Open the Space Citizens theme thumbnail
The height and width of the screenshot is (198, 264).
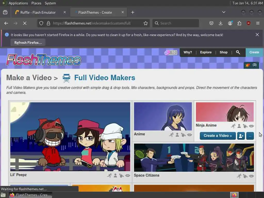coord(194,158)
